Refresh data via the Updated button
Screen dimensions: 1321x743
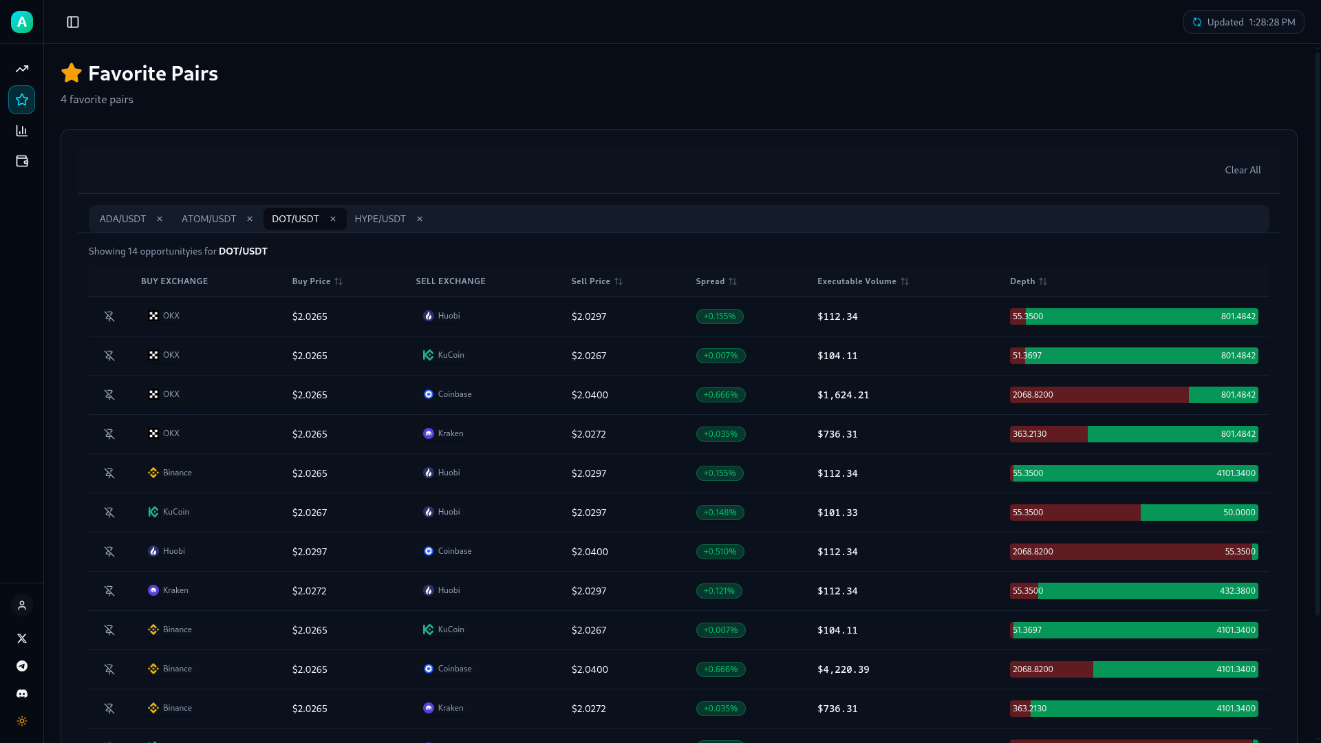[1244, 22]
